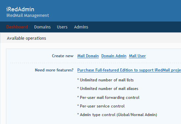Click the iRedMail Management subtitle
This screenshot has width=181, height=124.
click(28, 16)
